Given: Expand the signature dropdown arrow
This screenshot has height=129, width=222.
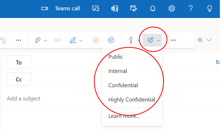Looking at the screenshot, I should [x=81, y=40].
